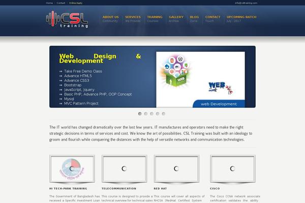Open the Home link in top bar

[x=49, y=3]
